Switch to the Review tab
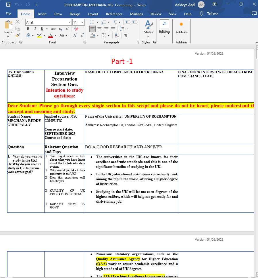The height and width of the screenshot is (278, 258). 156,14
